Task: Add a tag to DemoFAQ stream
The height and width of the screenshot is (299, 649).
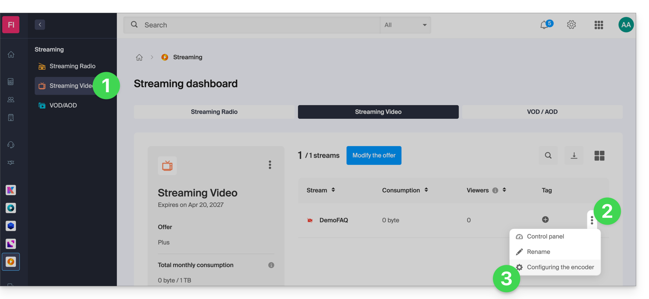Action: point(545,220)
